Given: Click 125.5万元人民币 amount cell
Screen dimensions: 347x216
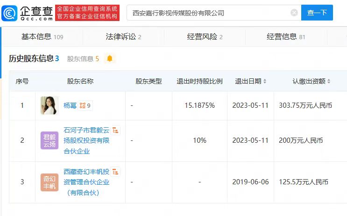Looking at the screenshot, I should point(304,182).
